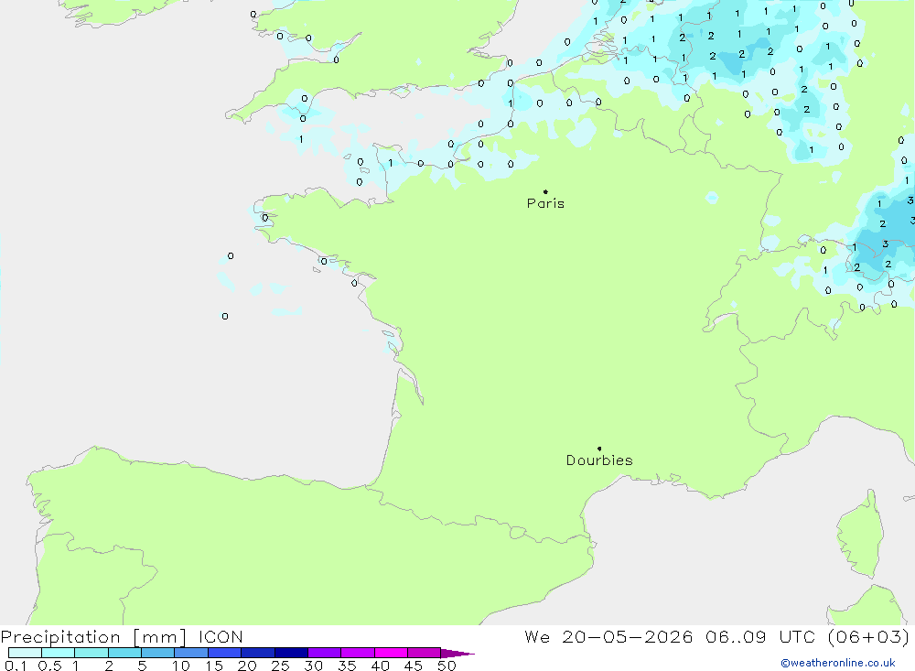Click the black dot marking Paris
Viewport: 915px width, 671px height.
(x=545, y=191)
